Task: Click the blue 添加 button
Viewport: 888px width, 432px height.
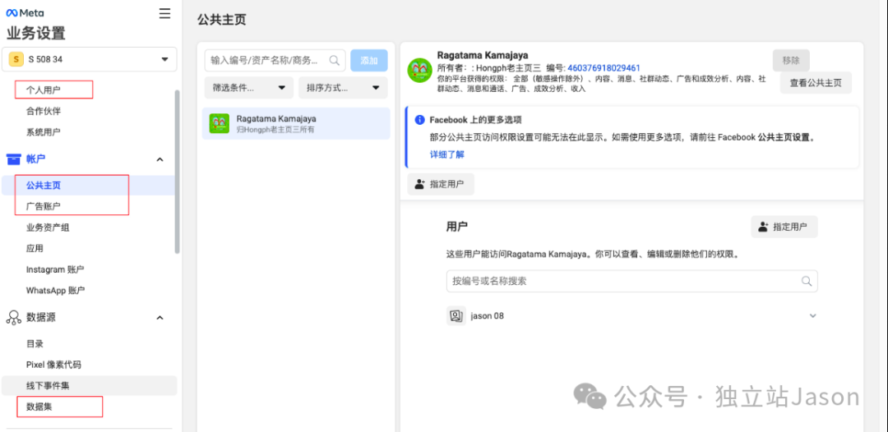Action: [x=368, y=60]
